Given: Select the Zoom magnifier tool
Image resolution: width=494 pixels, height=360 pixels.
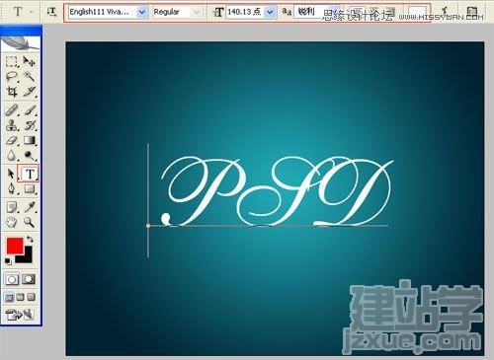Looking at the screenshot, I should click(30, 222).
